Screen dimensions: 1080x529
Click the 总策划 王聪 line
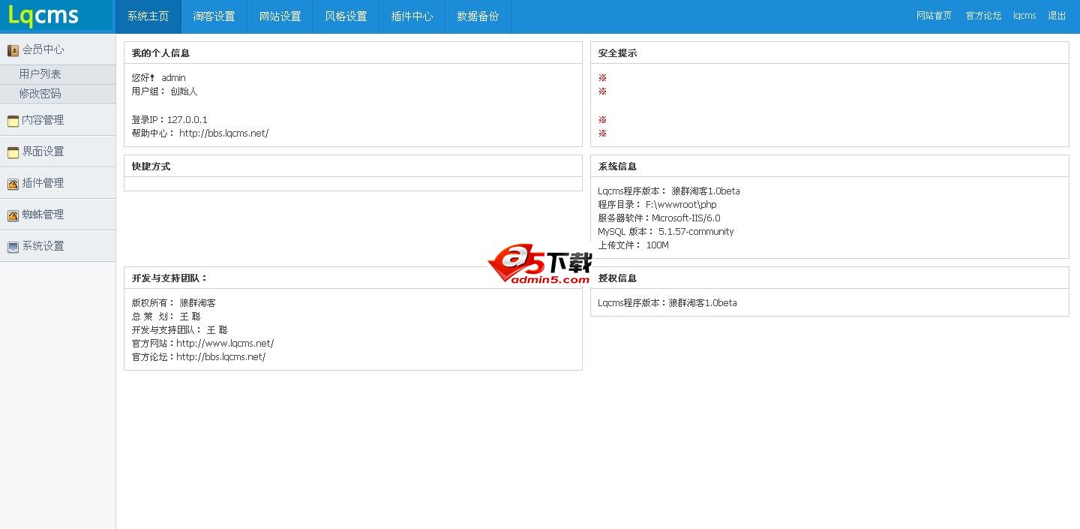coord(166,317)
